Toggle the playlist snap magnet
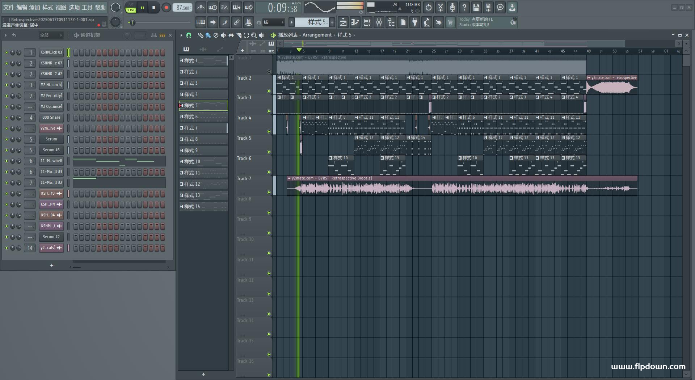 (x=189, y=35)
